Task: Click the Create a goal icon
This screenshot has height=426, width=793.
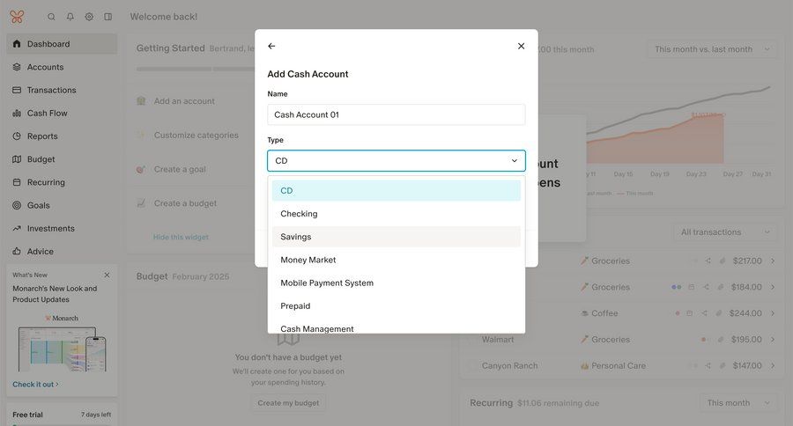Action: [141, 169]
